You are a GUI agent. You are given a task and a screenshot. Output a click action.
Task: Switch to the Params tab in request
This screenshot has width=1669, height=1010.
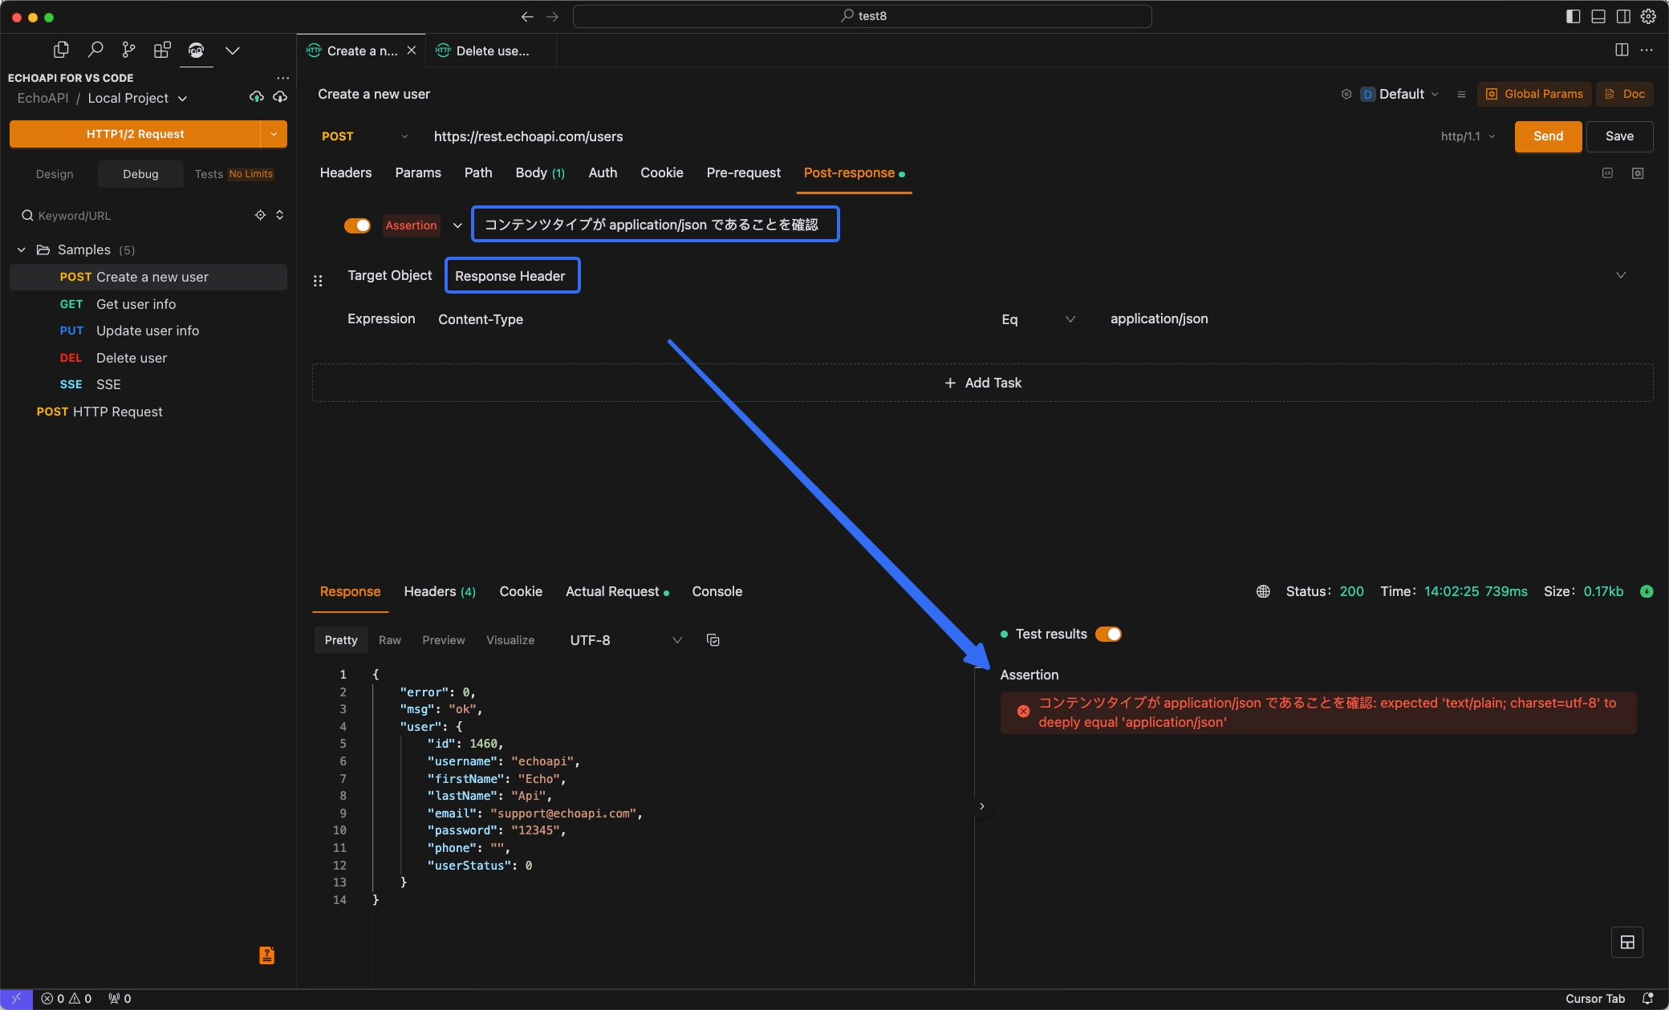point(417,173)
